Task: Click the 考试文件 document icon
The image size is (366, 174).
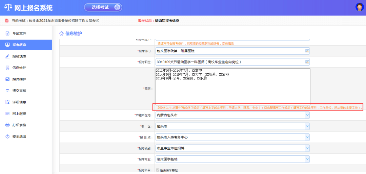Action: click(x=7, y=33)
